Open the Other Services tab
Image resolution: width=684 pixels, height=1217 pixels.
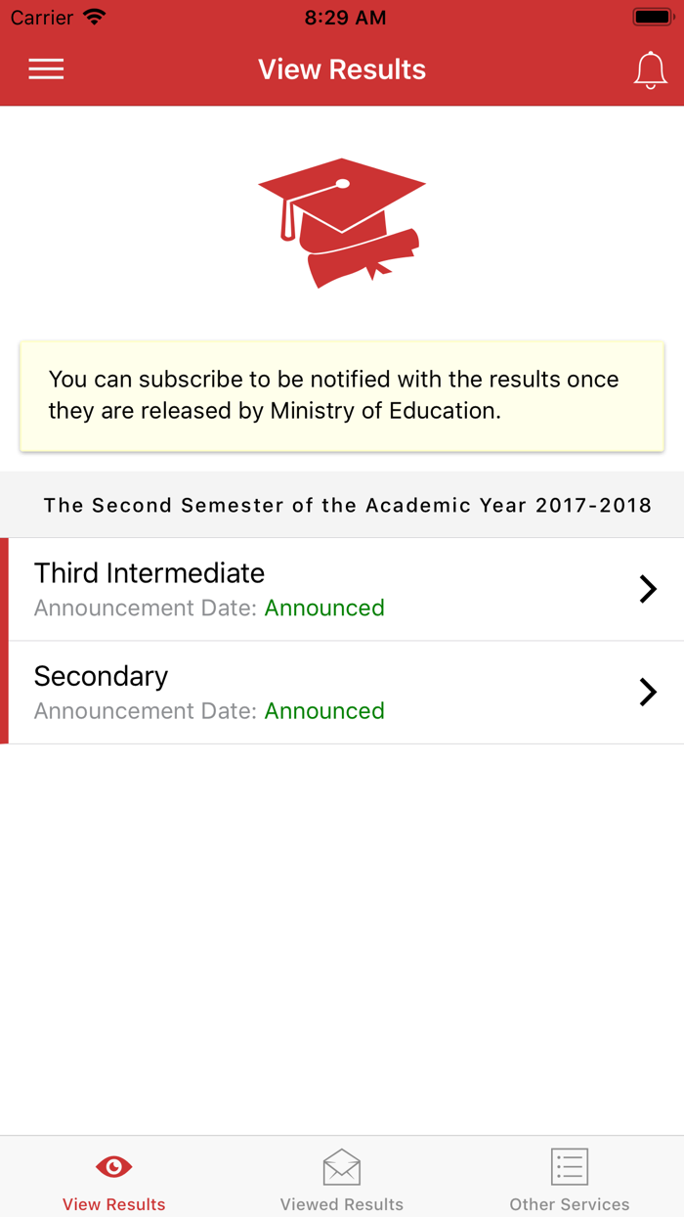(569, 1177)
